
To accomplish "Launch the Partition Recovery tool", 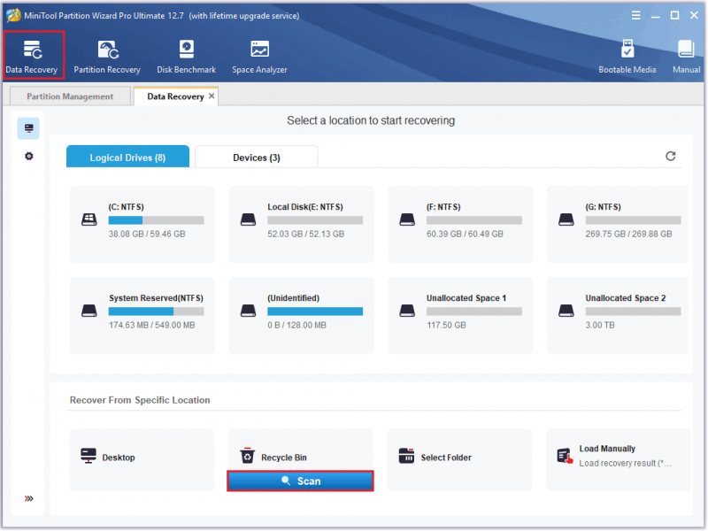I will point(107,56).
